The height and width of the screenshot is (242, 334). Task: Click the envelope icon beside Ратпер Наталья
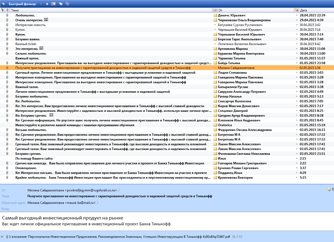(x=215, y=96)
